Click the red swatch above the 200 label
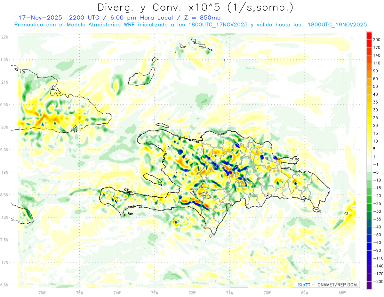Viewport: 384px width, 297px height. (x=369, y=36)
